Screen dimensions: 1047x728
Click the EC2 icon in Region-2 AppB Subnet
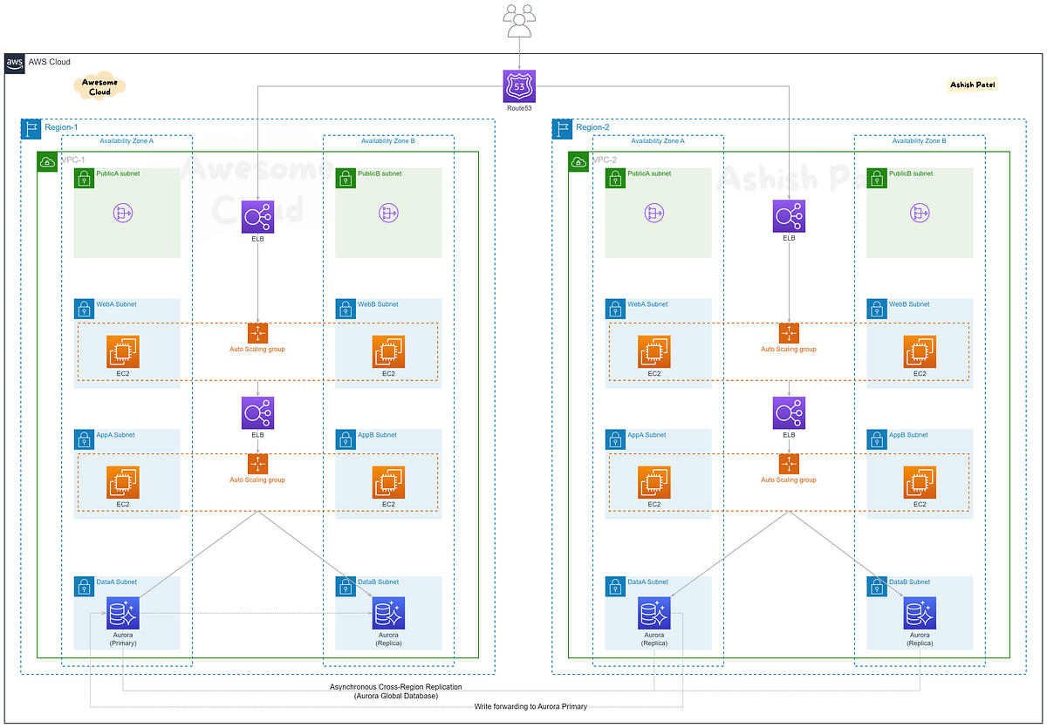[919, 482]
